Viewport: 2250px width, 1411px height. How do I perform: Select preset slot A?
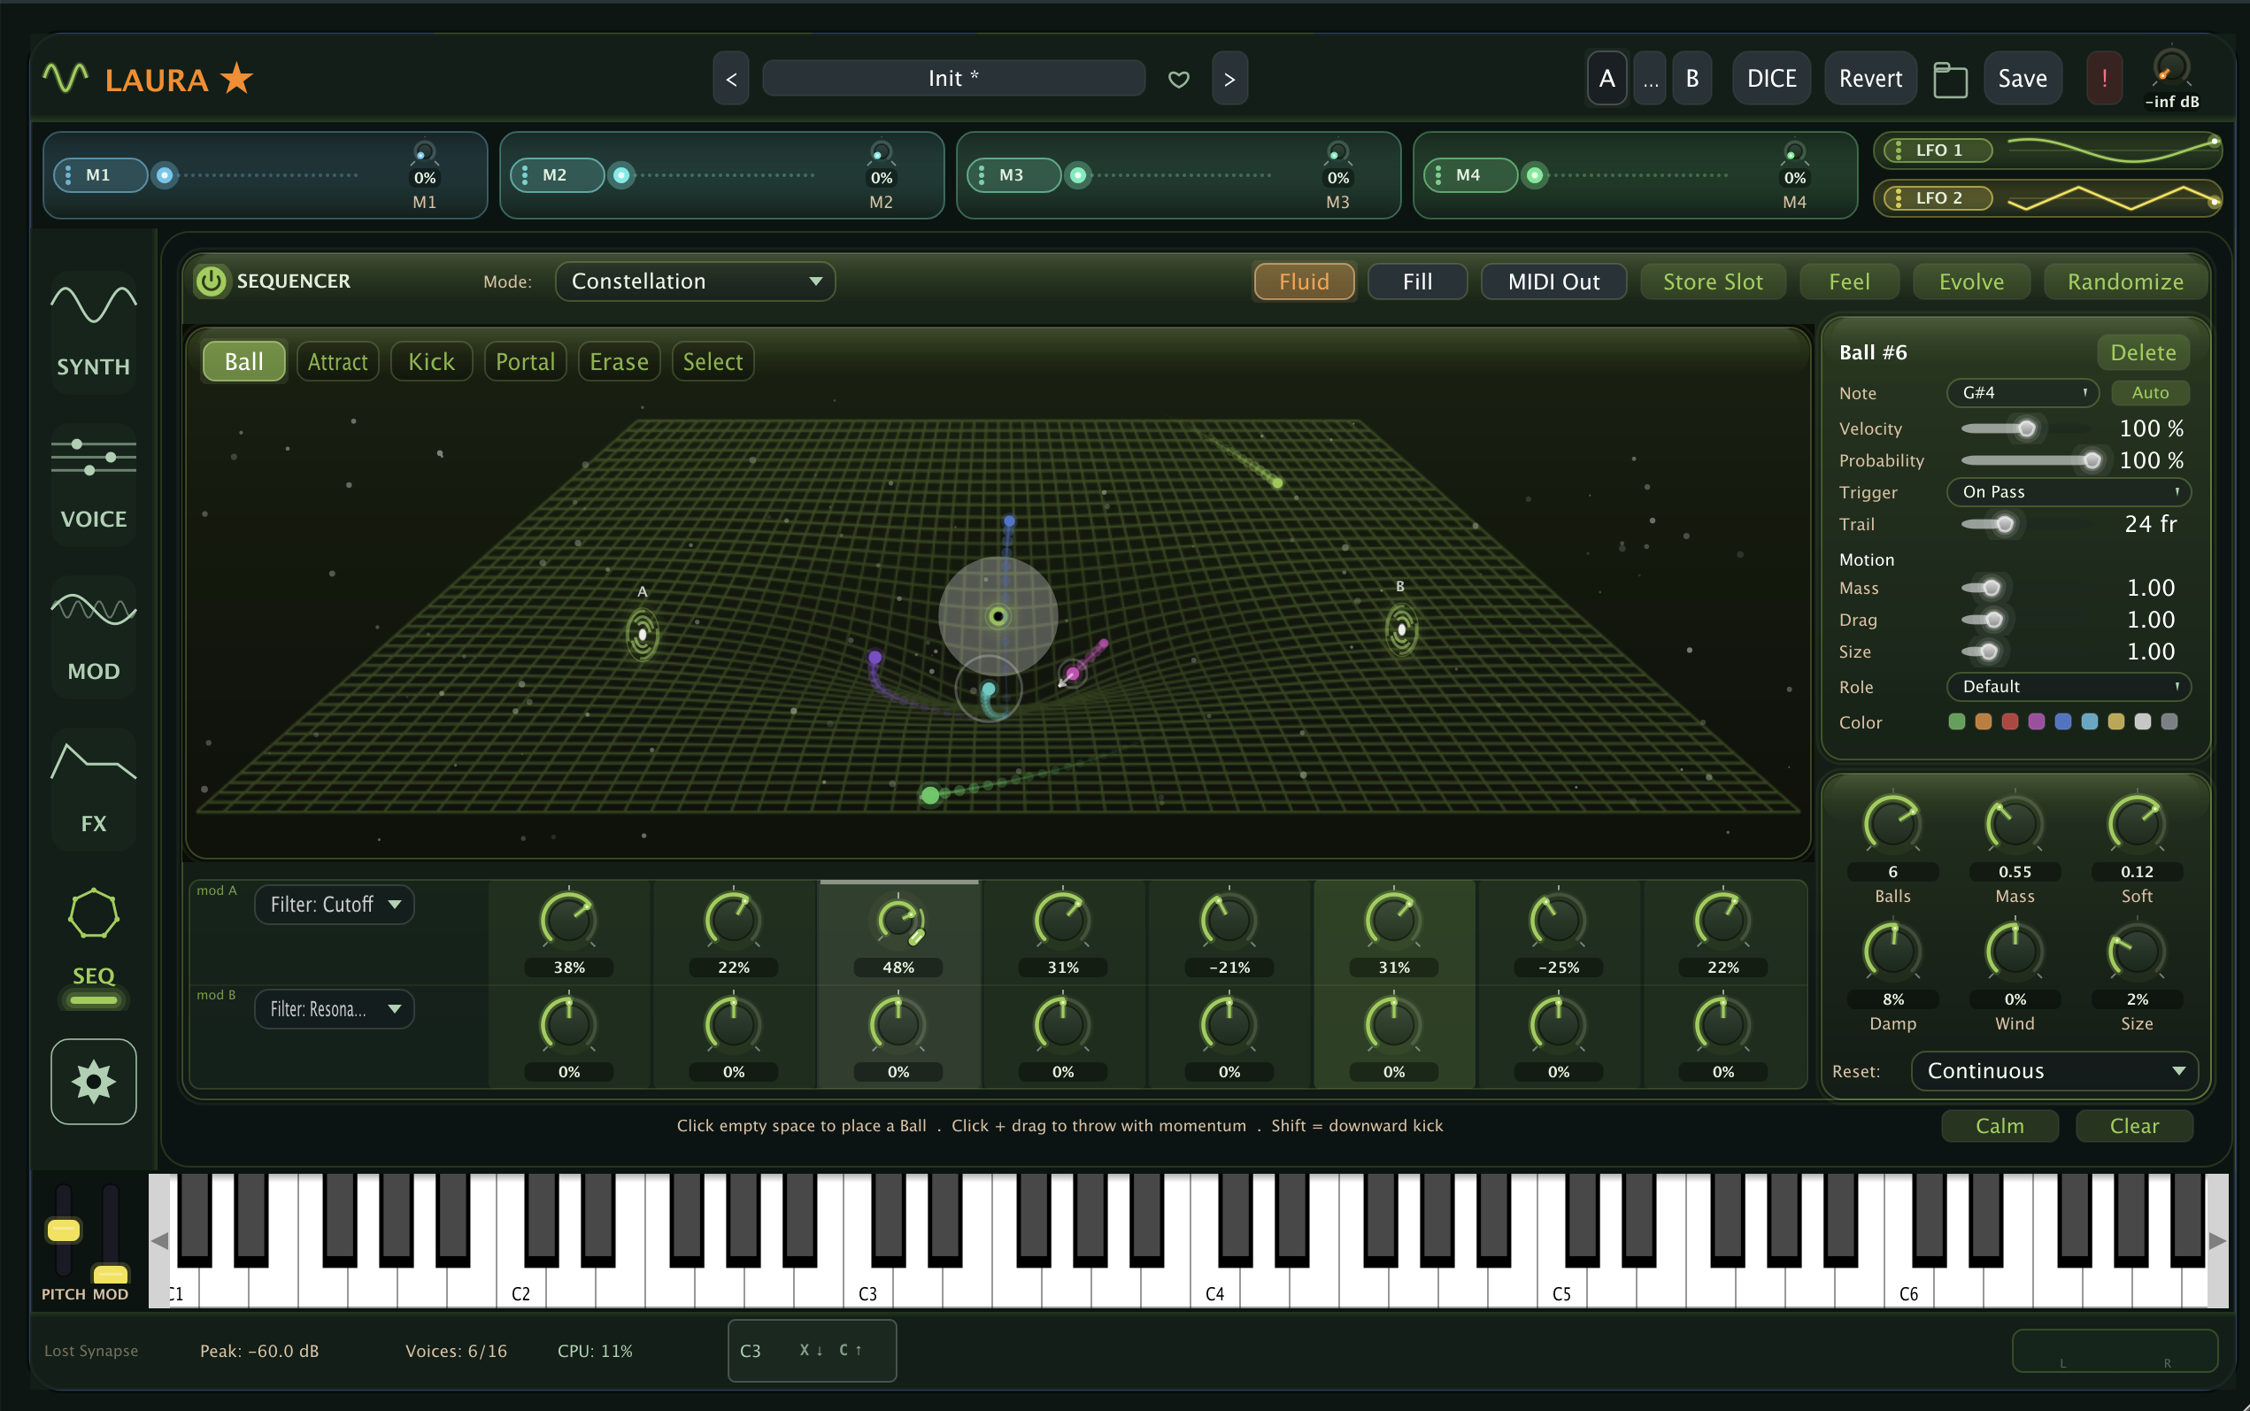[1607, 79]
